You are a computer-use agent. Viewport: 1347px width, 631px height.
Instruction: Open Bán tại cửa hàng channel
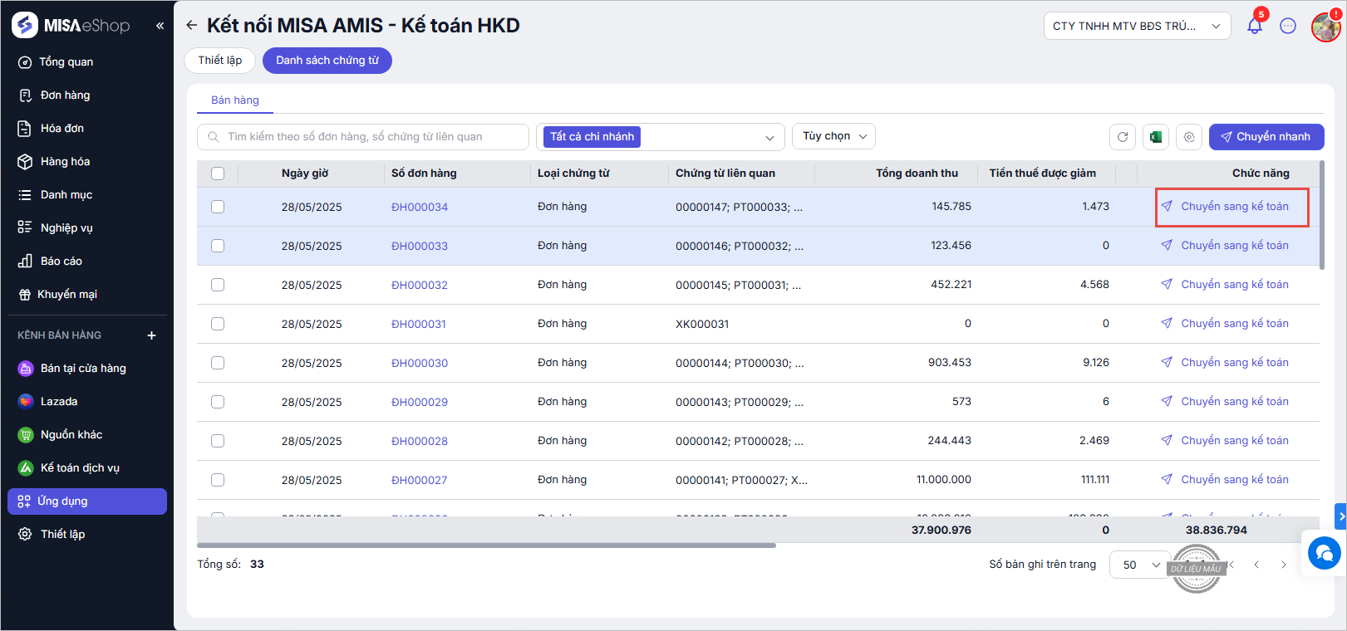point(87,369)
